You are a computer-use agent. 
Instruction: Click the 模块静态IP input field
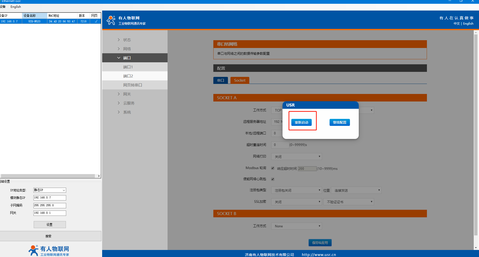pos(50,198)
